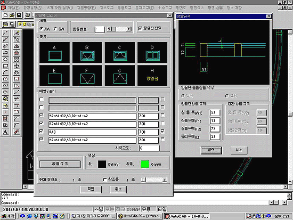Select the Trim tool

(x=17, y=99)
